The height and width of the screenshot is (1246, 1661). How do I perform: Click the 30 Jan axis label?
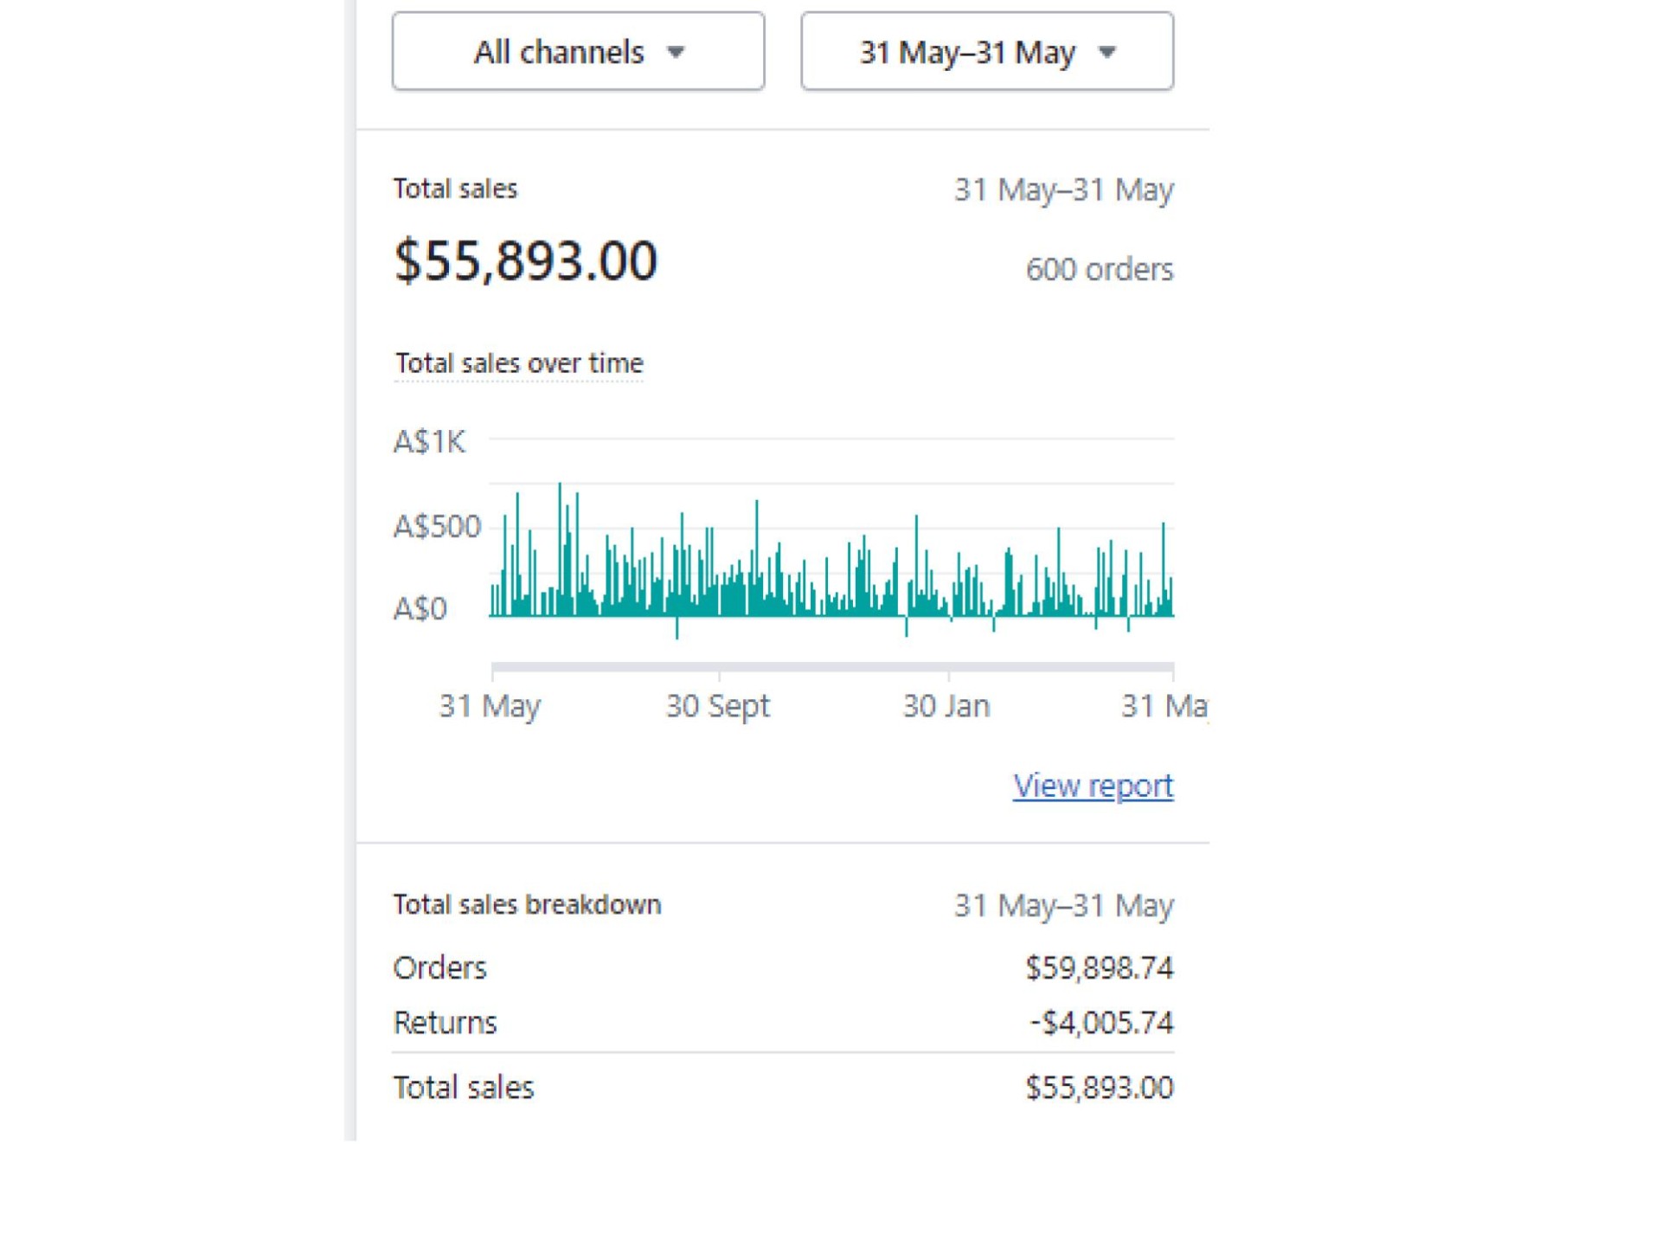pyautogui.click(x=946, y=706)
